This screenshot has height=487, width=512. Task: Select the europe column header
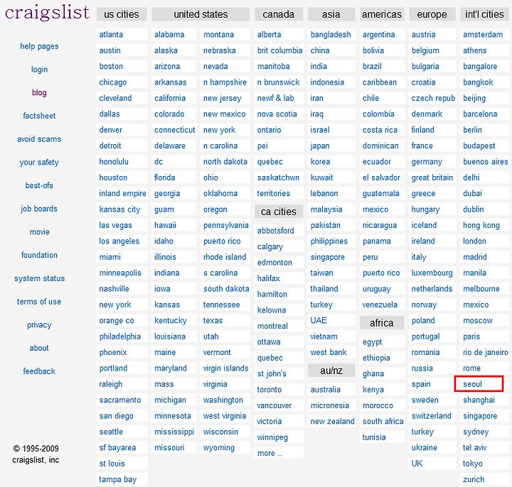click(x=432, y=14)
